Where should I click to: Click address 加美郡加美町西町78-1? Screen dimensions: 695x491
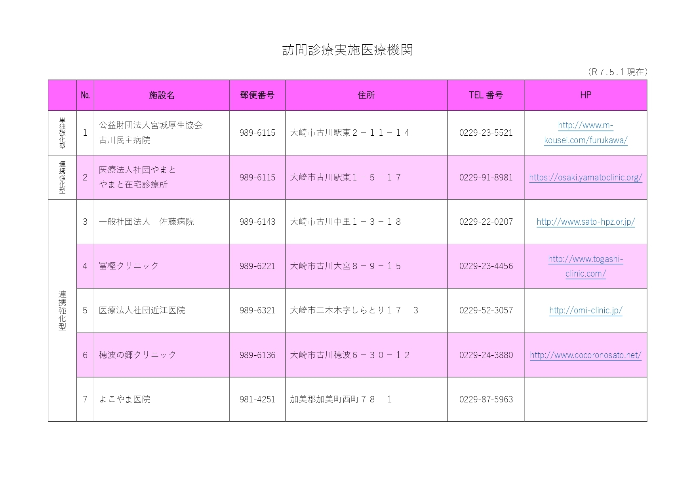pos(341,399)
